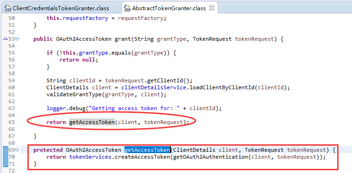This screenshot has width=352, height=173.
Task: Click the class file icon on AbstractTokenGranter tab
Action: tap(127, 8)
